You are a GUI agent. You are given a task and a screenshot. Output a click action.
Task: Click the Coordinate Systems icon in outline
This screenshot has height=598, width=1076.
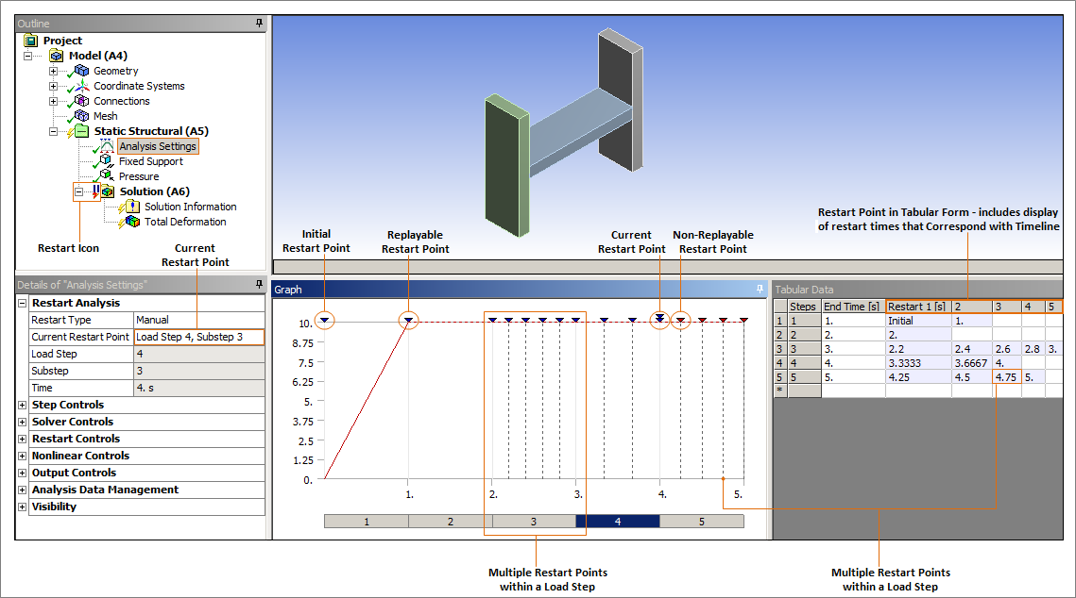click(81, 86)
